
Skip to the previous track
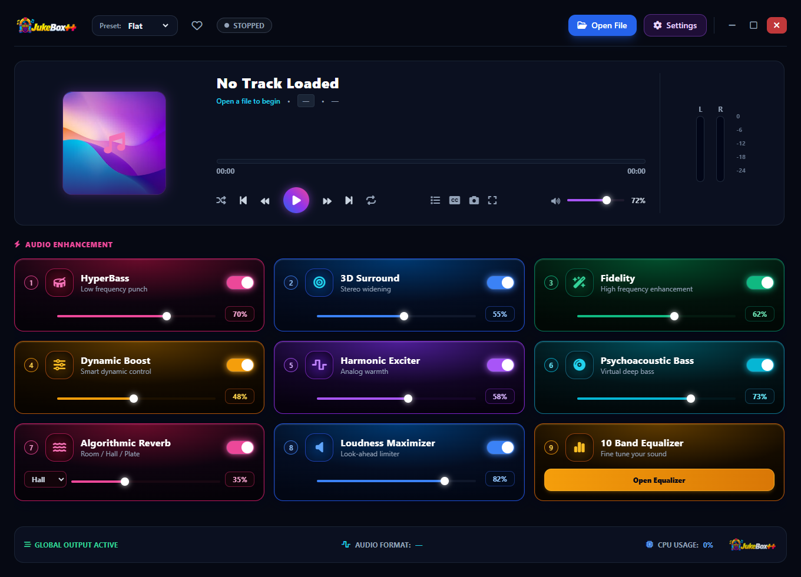[243, 200]
